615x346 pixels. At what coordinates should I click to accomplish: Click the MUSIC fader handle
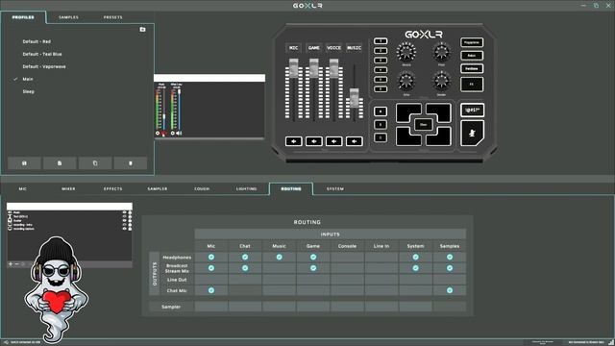[355, 98]
